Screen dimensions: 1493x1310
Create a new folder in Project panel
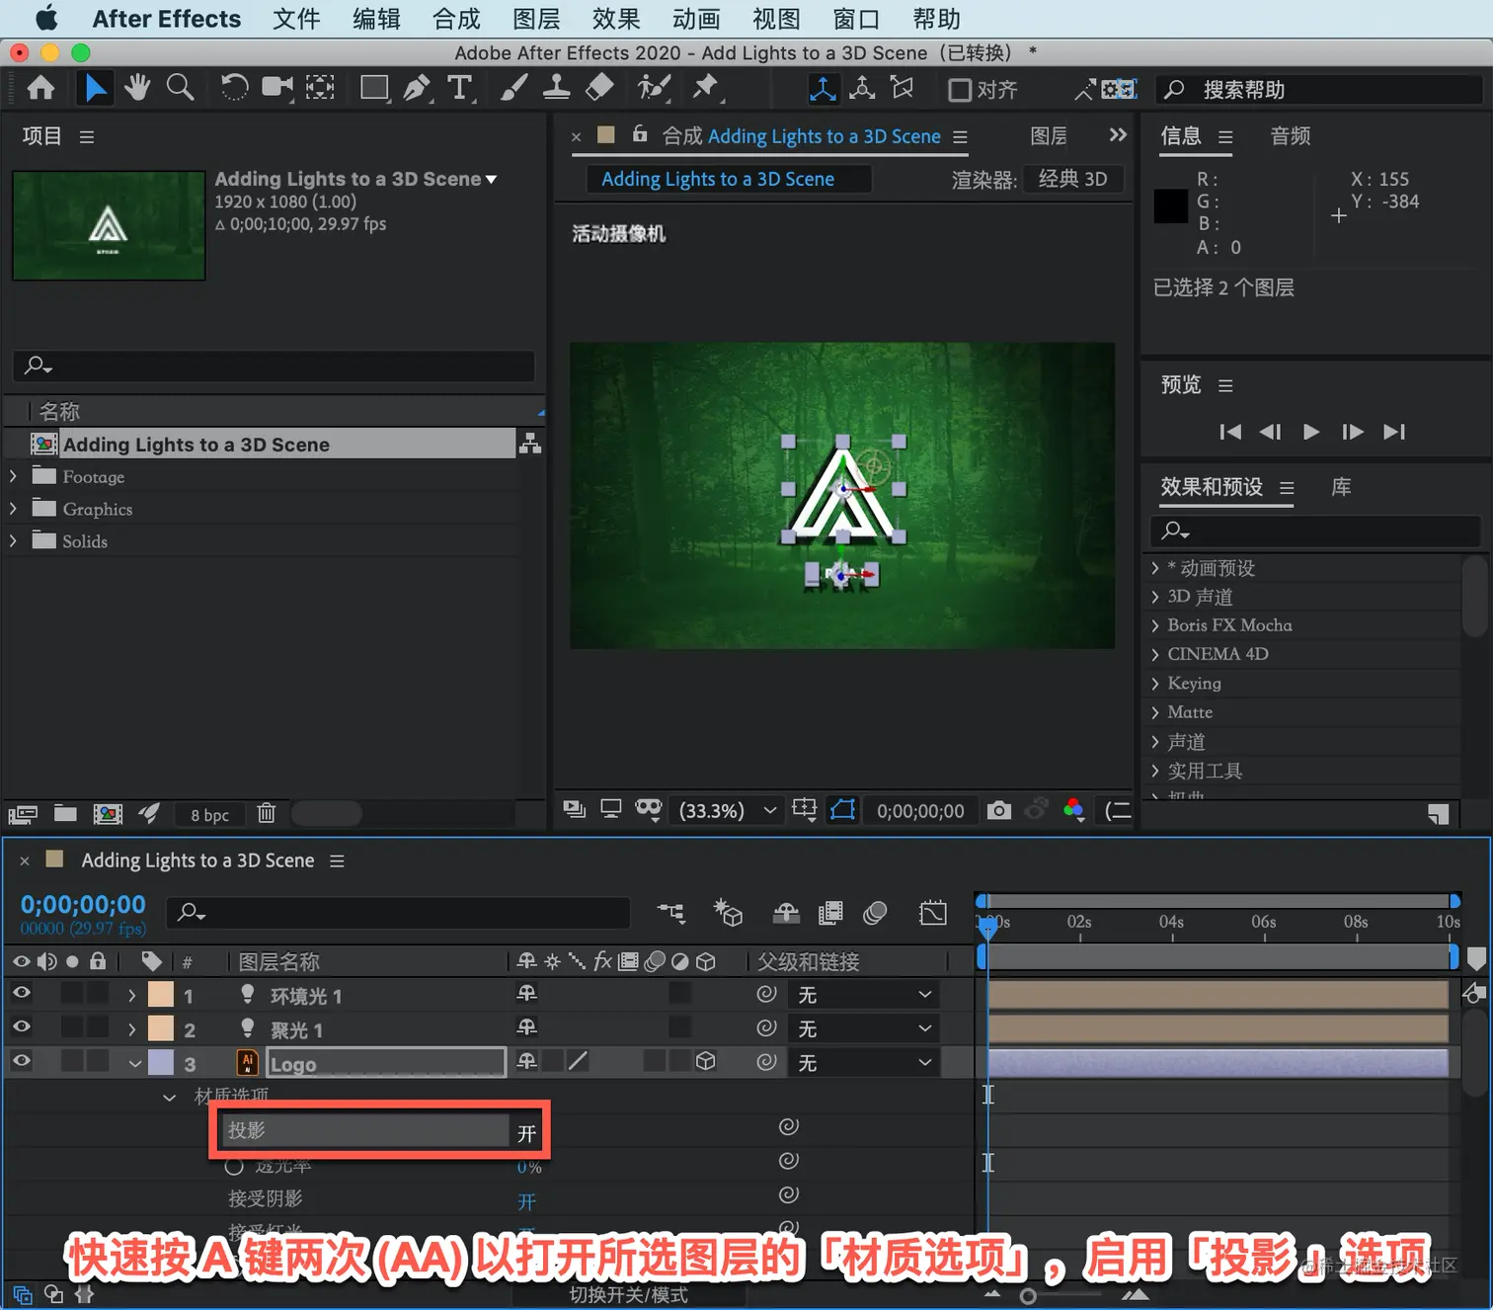65,813
